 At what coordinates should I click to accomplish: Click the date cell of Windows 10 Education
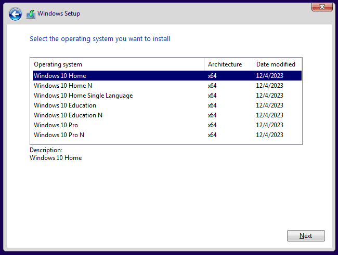(269, 105)
